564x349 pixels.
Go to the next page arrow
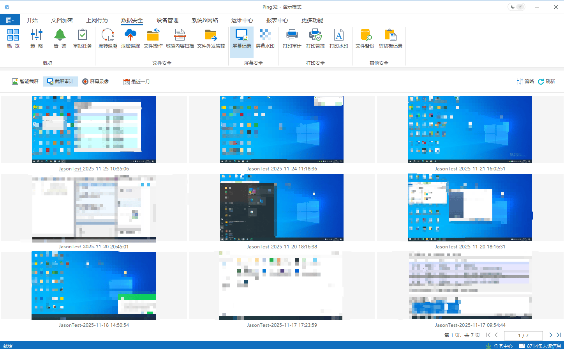550,335
